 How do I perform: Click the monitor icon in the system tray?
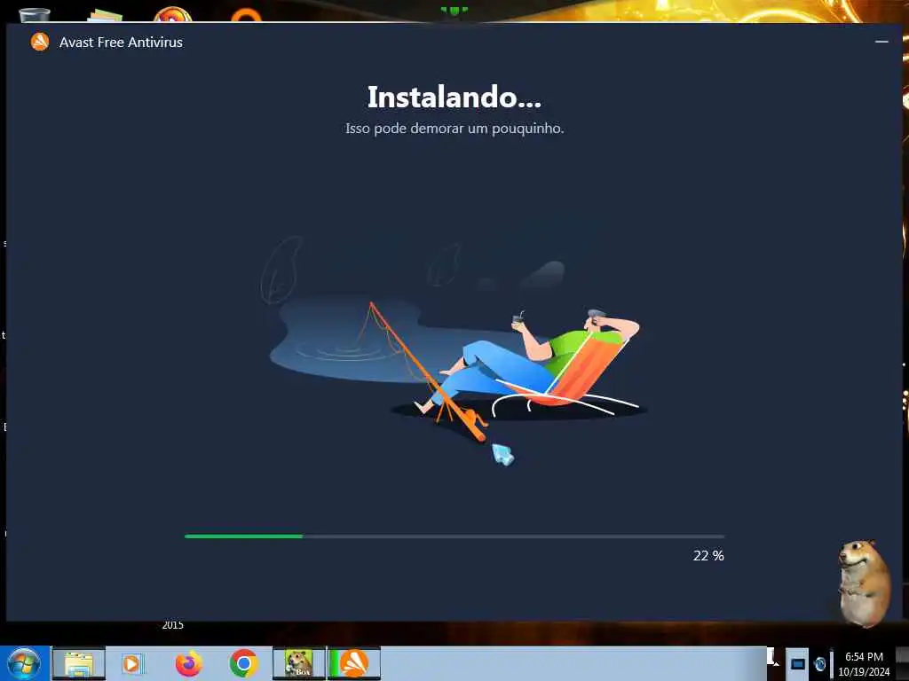(798, 663)
